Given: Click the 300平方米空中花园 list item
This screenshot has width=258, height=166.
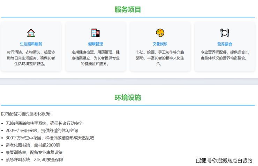Looking at the screenshot, I should coord(50,138).
